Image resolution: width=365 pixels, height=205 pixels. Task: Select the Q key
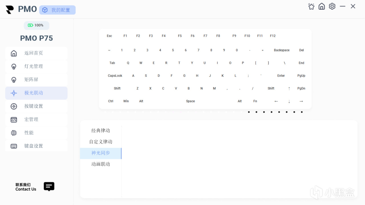point(128,63)
